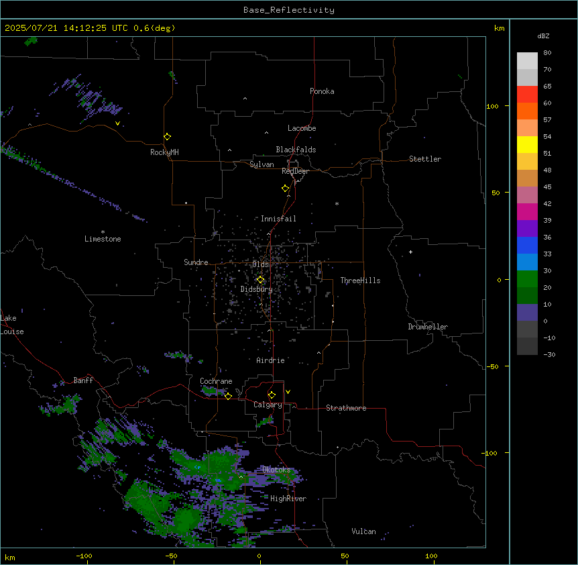Click the RedDeer city label
This screenshot has width=578, height=565.
(295, 171)
